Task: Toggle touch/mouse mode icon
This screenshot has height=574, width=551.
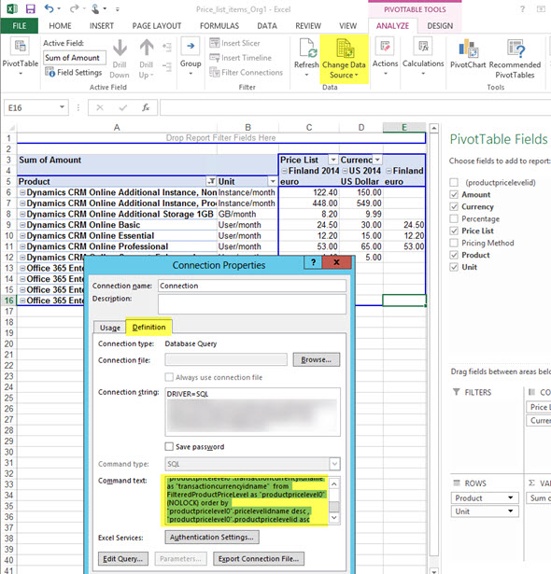Action: click(95, 8)
